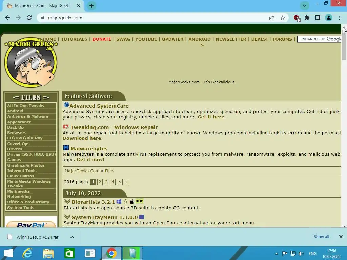
Task: Click 'Get it here' link
Action: tap(211, 117)
